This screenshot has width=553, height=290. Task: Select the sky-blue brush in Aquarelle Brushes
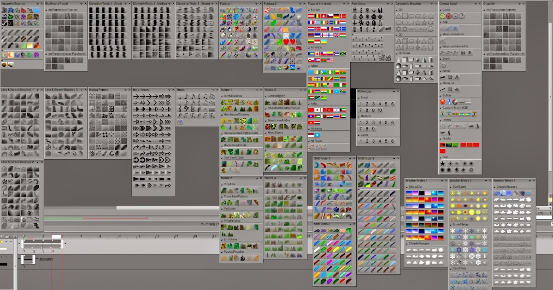36,10
